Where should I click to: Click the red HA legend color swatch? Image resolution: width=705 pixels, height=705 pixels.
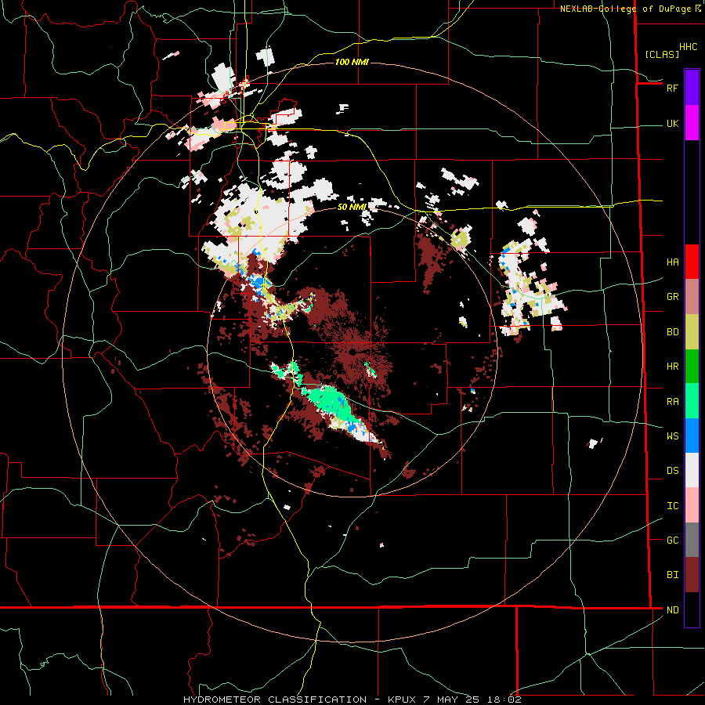(x=692, y=262)
